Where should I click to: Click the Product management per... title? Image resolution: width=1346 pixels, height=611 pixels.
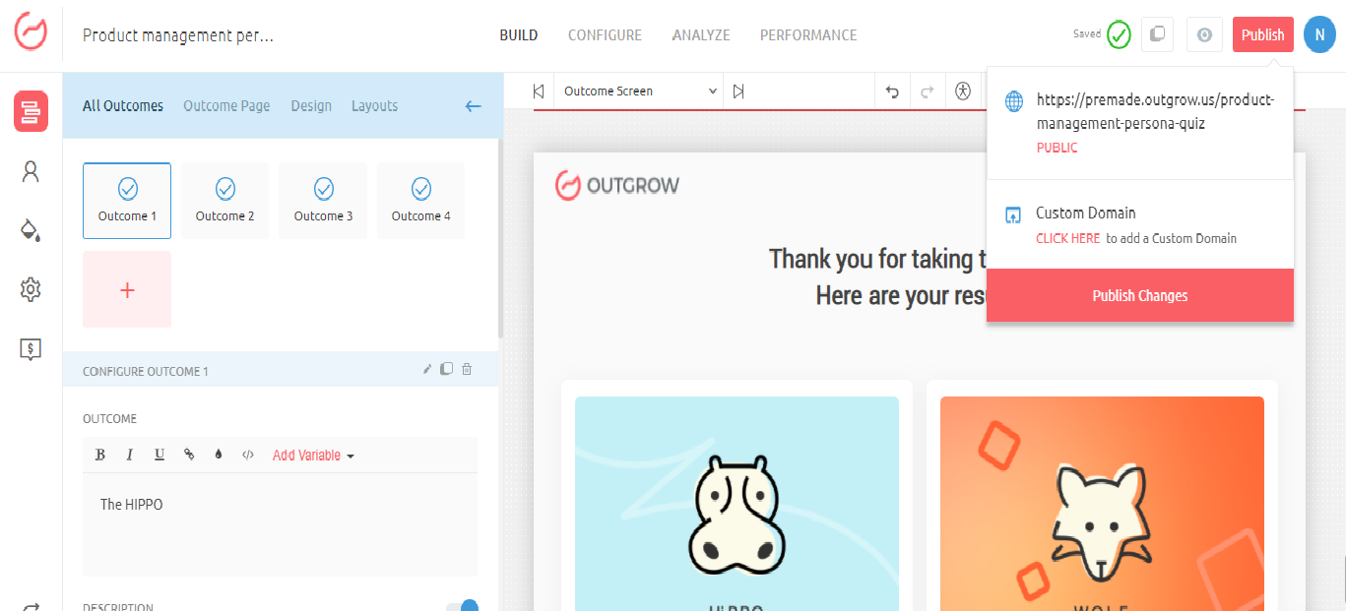point(178,35)
